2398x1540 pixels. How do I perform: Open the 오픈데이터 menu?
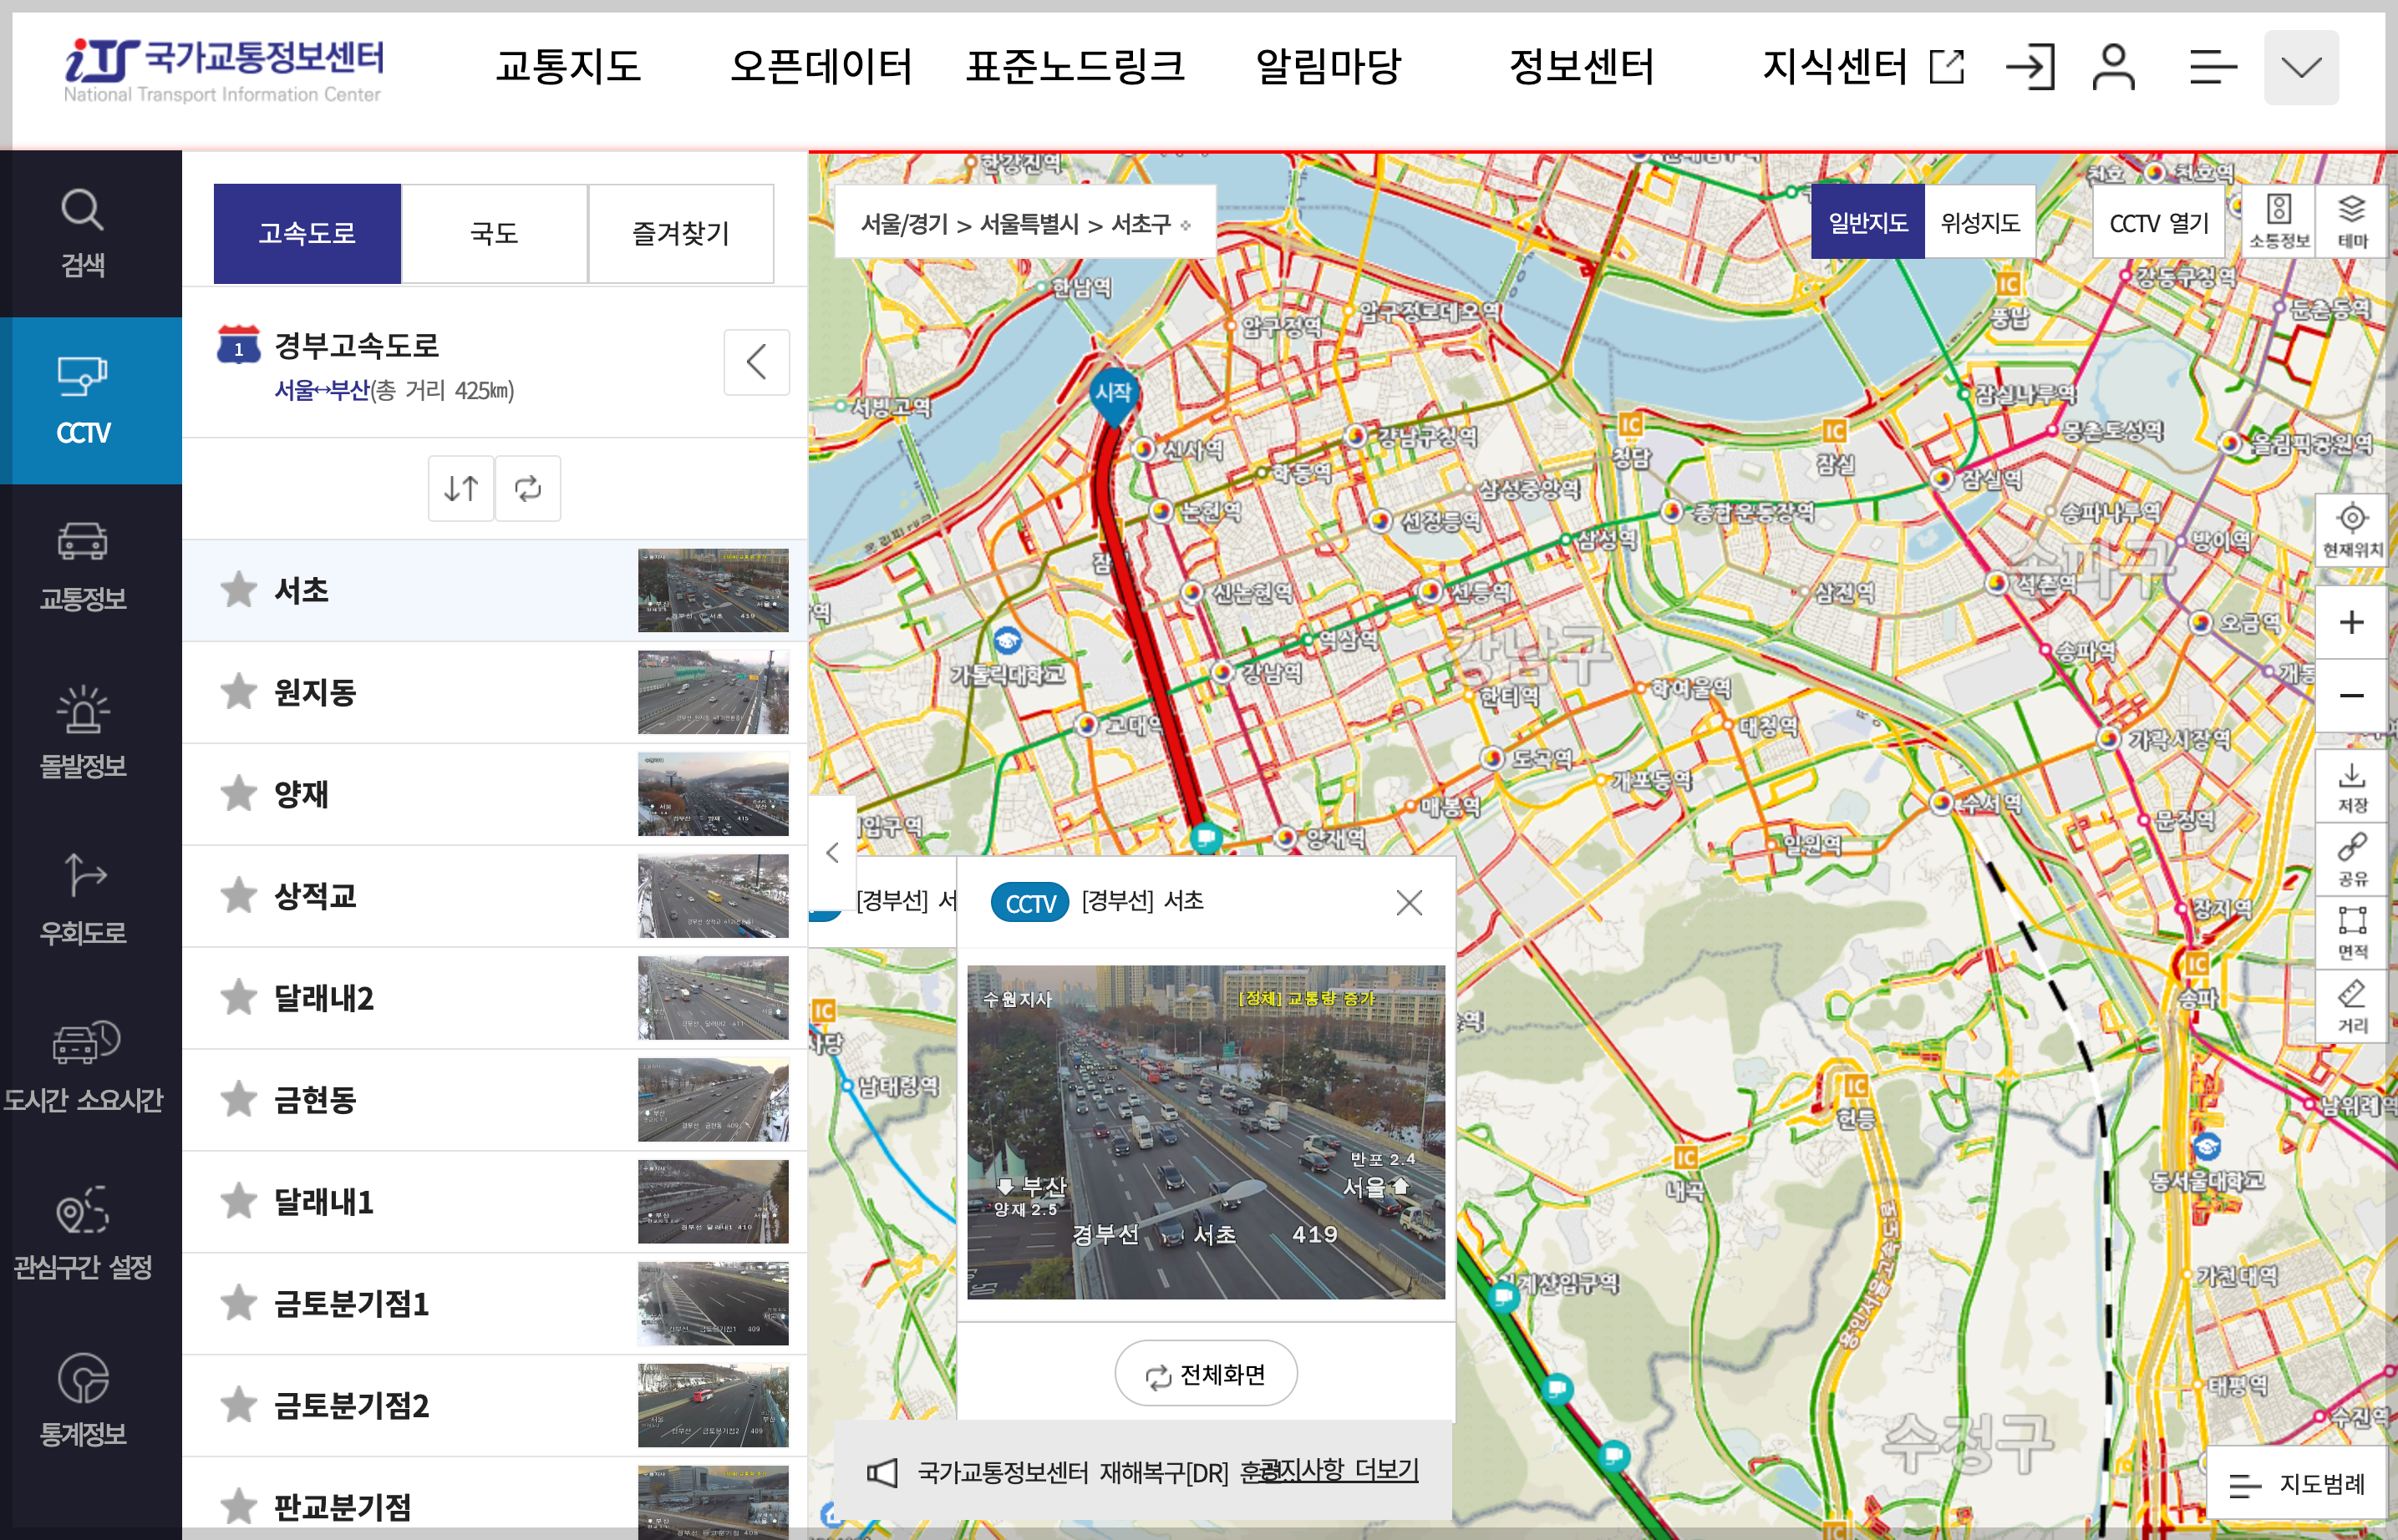point(823,67)
